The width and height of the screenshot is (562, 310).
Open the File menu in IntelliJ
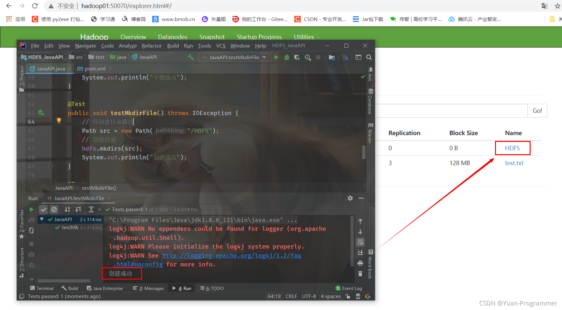click(x=35, y=46)
